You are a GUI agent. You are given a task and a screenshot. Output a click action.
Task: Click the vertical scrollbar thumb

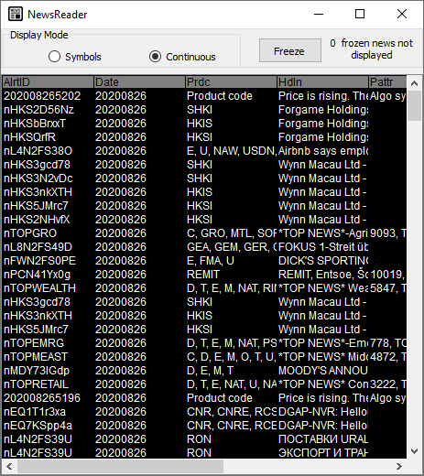[x=414, y=105]
